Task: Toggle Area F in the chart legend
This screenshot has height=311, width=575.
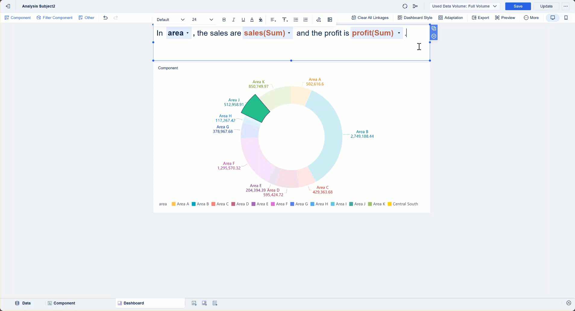Action: coord(279,204)
